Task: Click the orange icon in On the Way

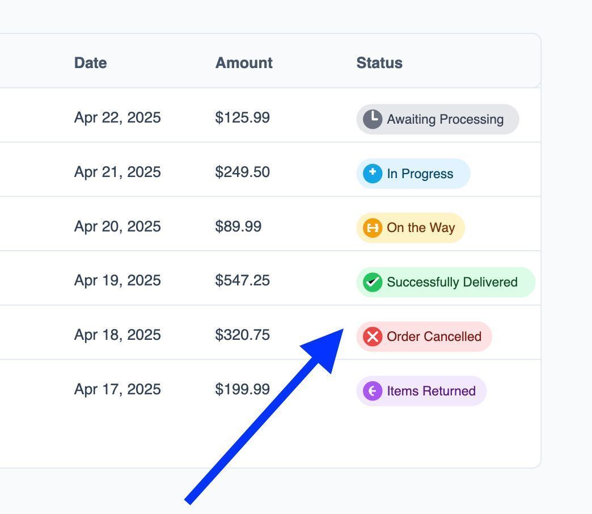Action: [373, 227]
